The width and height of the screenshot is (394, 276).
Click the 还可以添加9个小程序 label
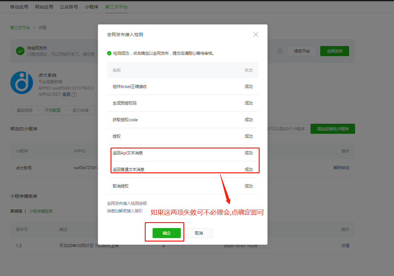click(286, 129)
